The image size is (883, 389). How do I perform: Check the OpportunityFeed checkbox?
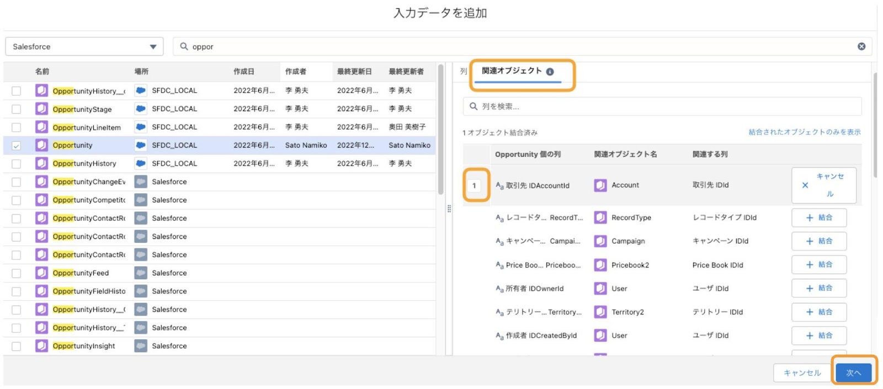(17, 273)
